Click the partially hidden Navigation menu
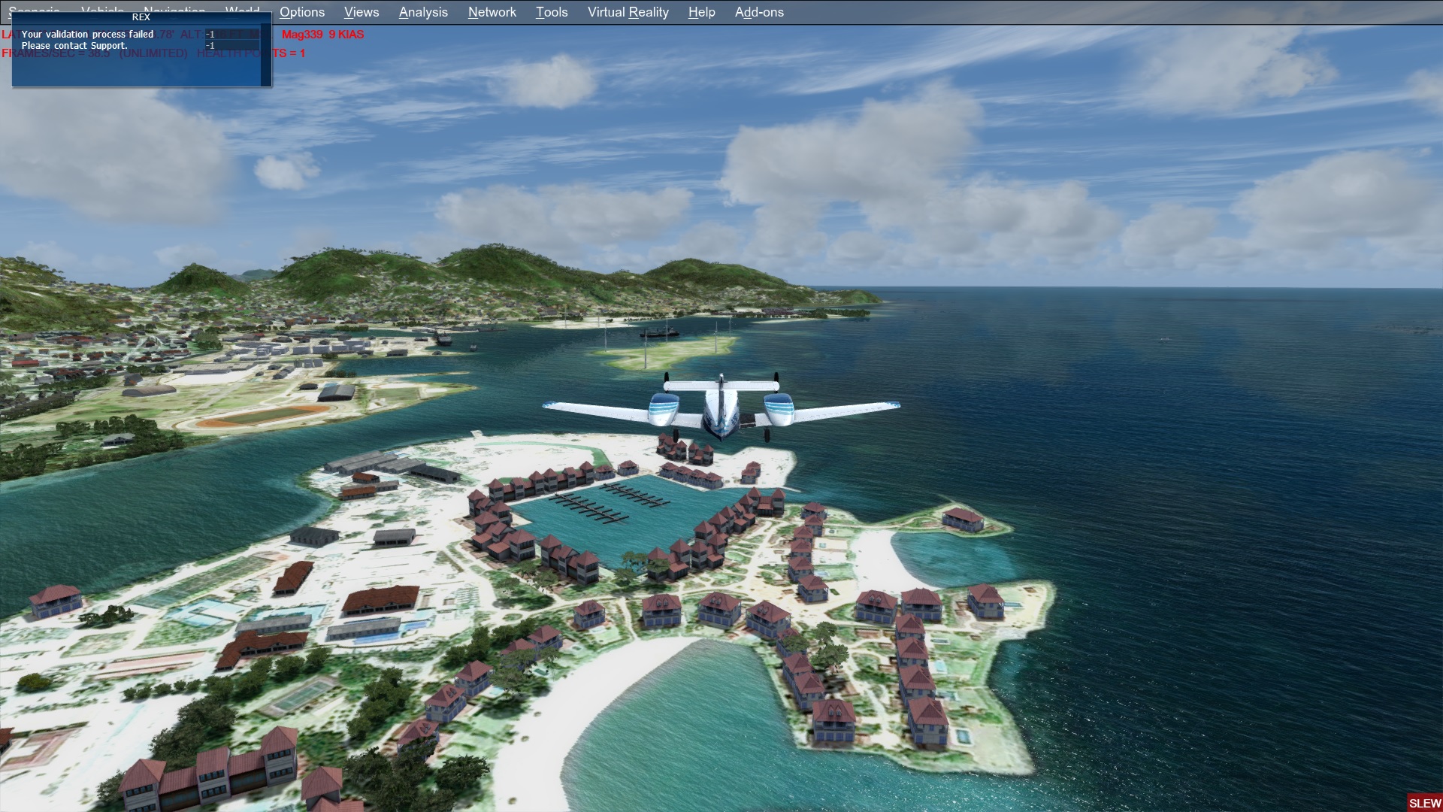Viewport: 1443px width, 812px height. tap(174, 10)
